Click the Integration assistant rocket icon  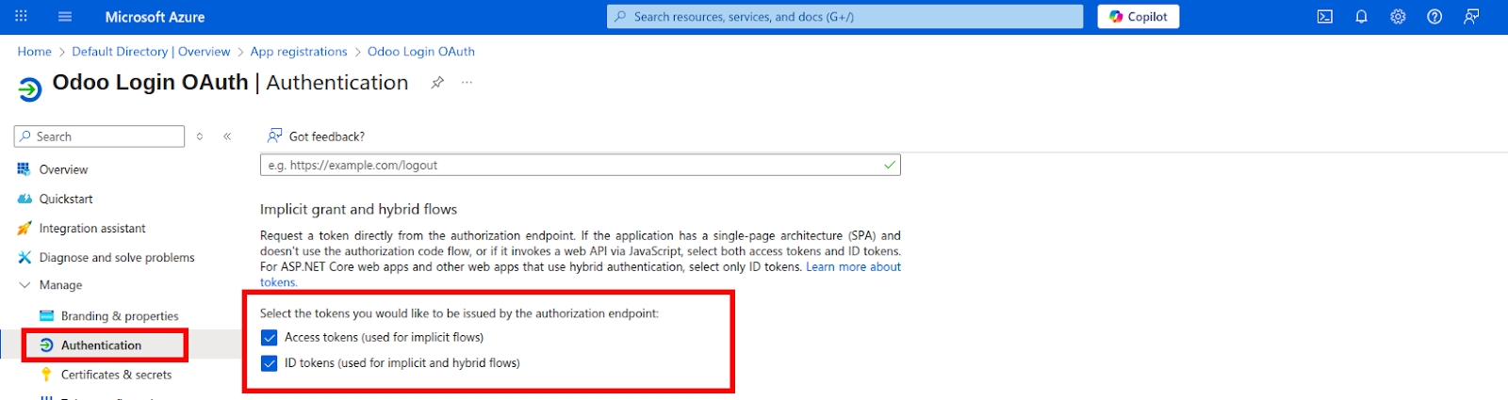[25, 228]
